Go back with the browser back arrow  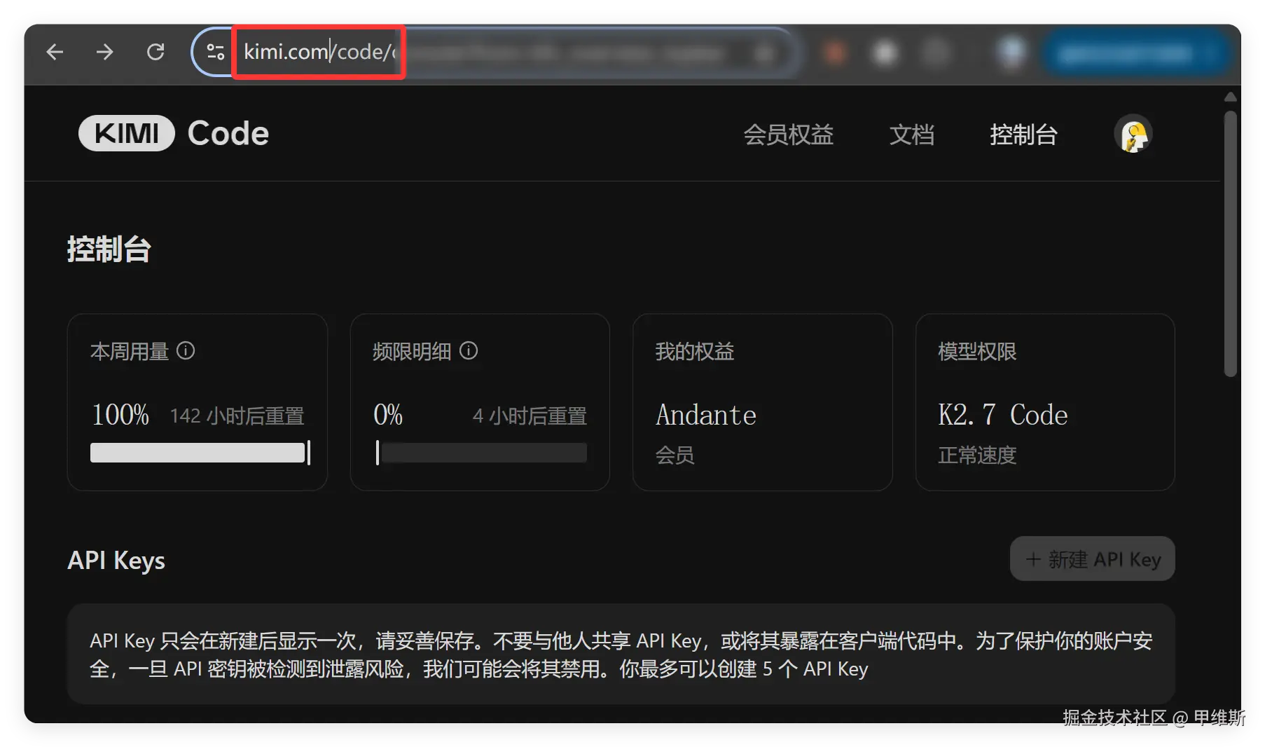[x=55, y=52]
